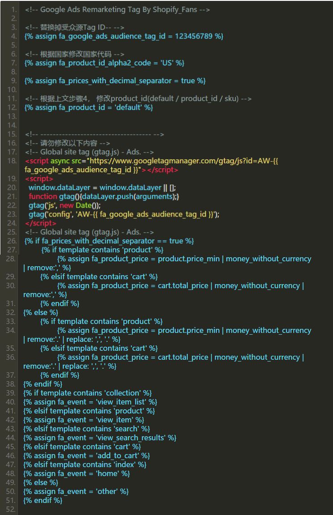
Task: Select the 'US' country code value
Action: point(167,63)
